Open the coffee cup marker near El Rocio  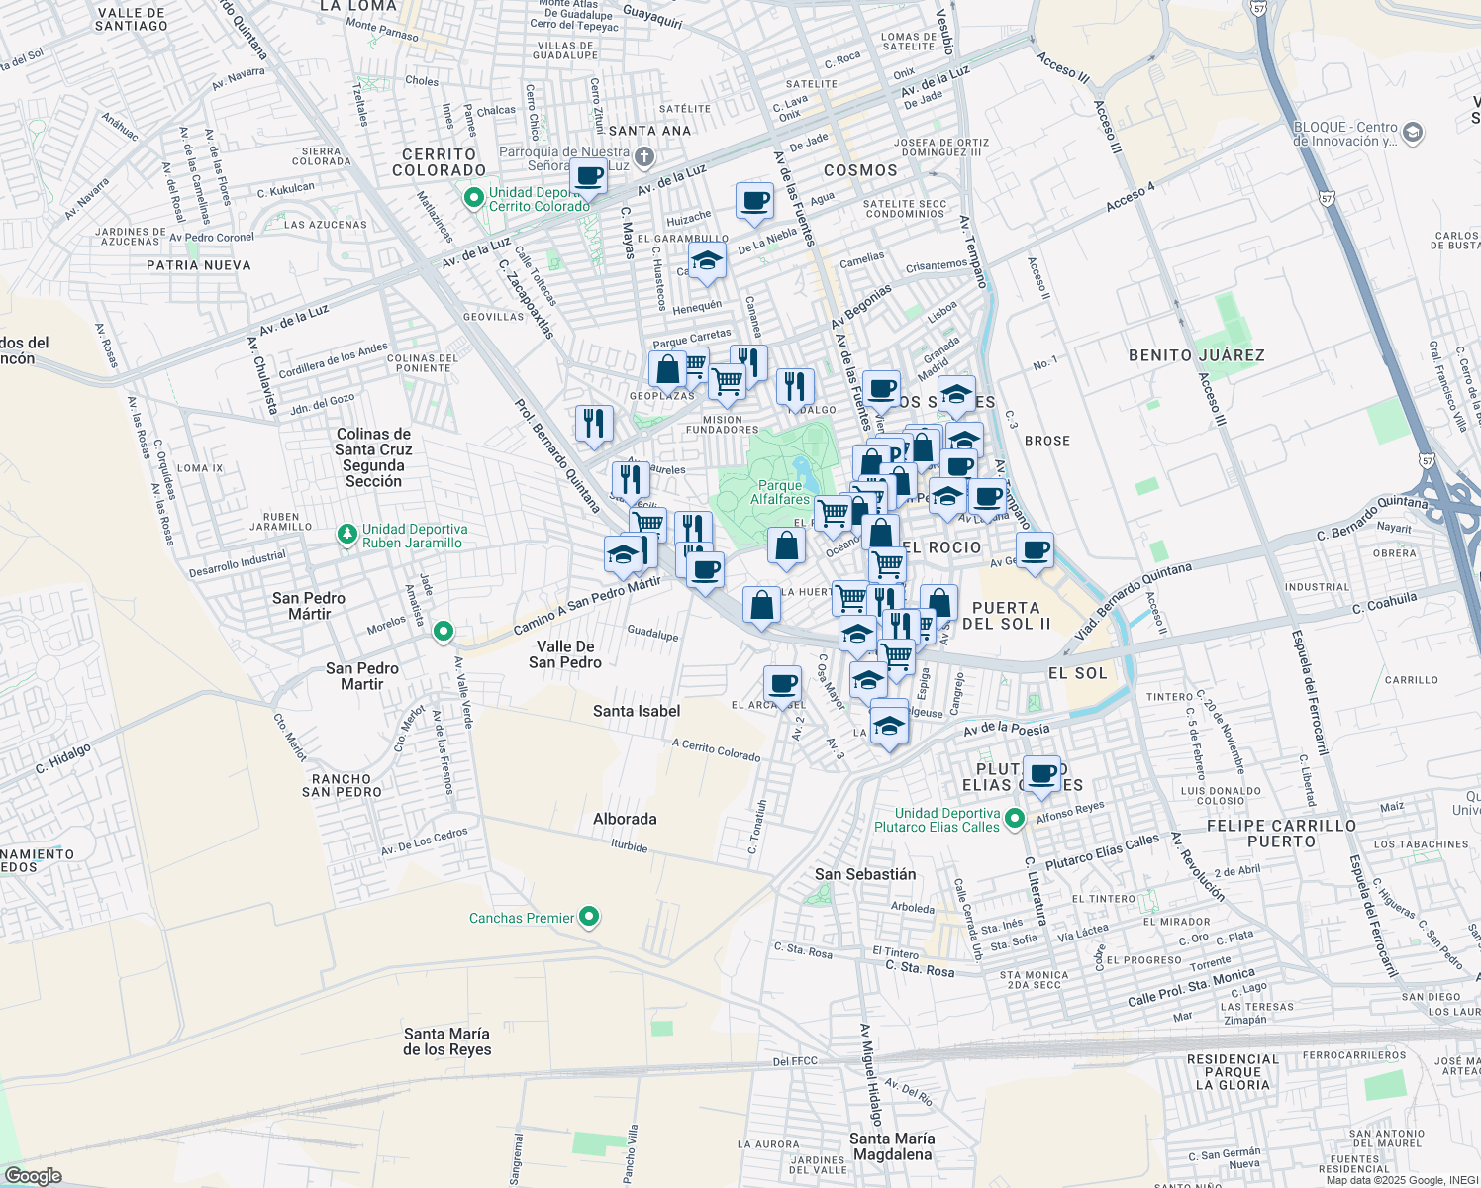[x=1035, y=552]
